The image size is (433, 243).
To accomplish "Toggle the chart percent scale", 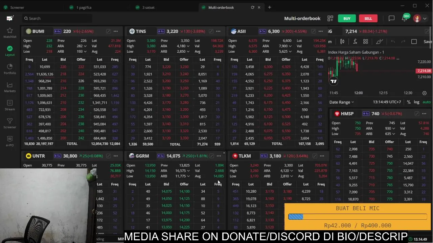I will point(409,102).
